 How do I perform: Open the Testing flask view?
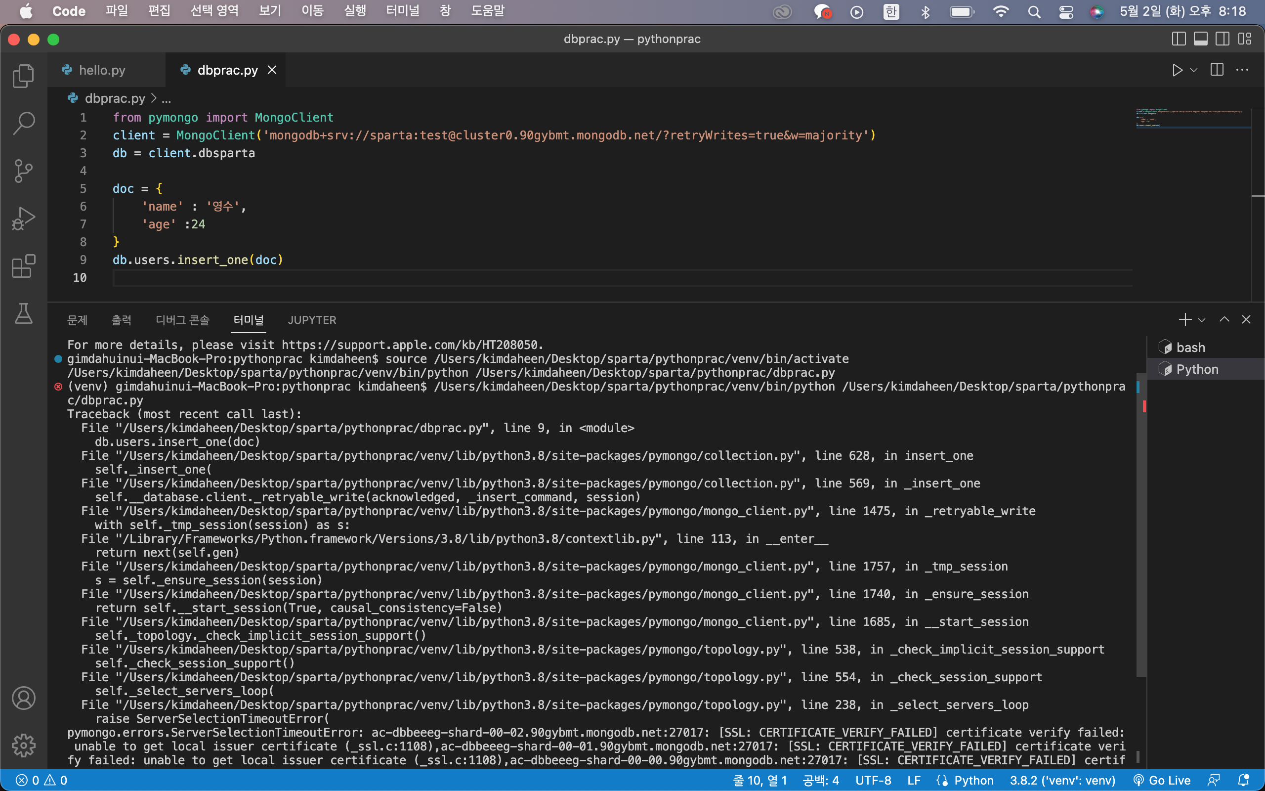click(24, 313)
